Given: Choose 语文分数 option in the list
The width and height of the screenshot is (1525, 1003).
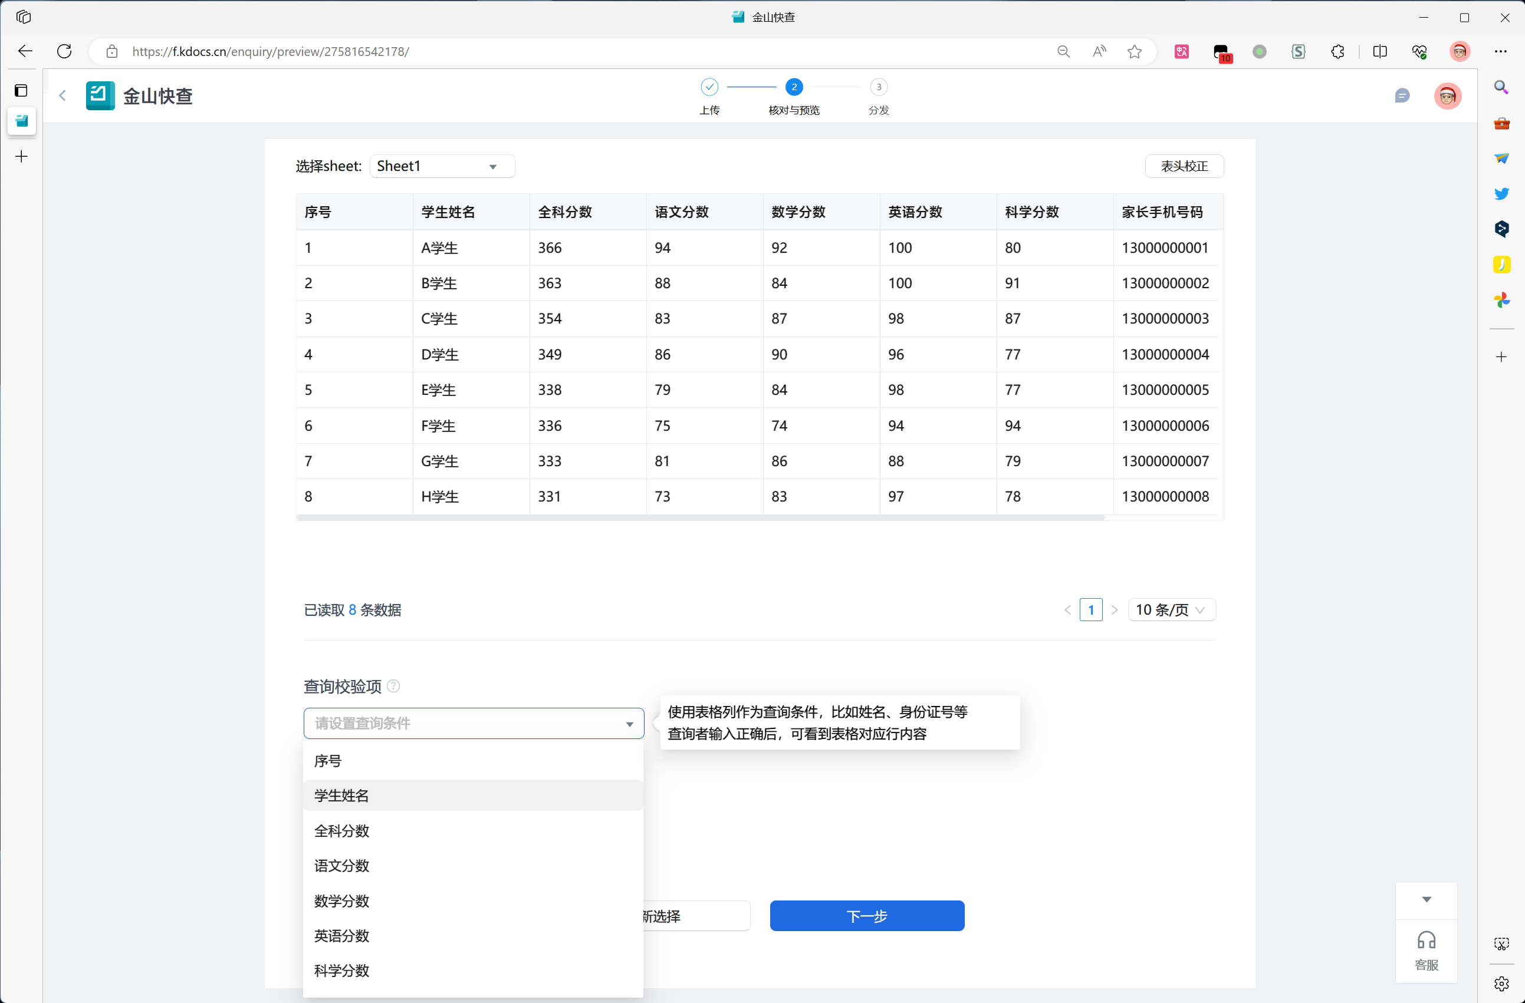Looking at the screenshot, I should 473,865.
